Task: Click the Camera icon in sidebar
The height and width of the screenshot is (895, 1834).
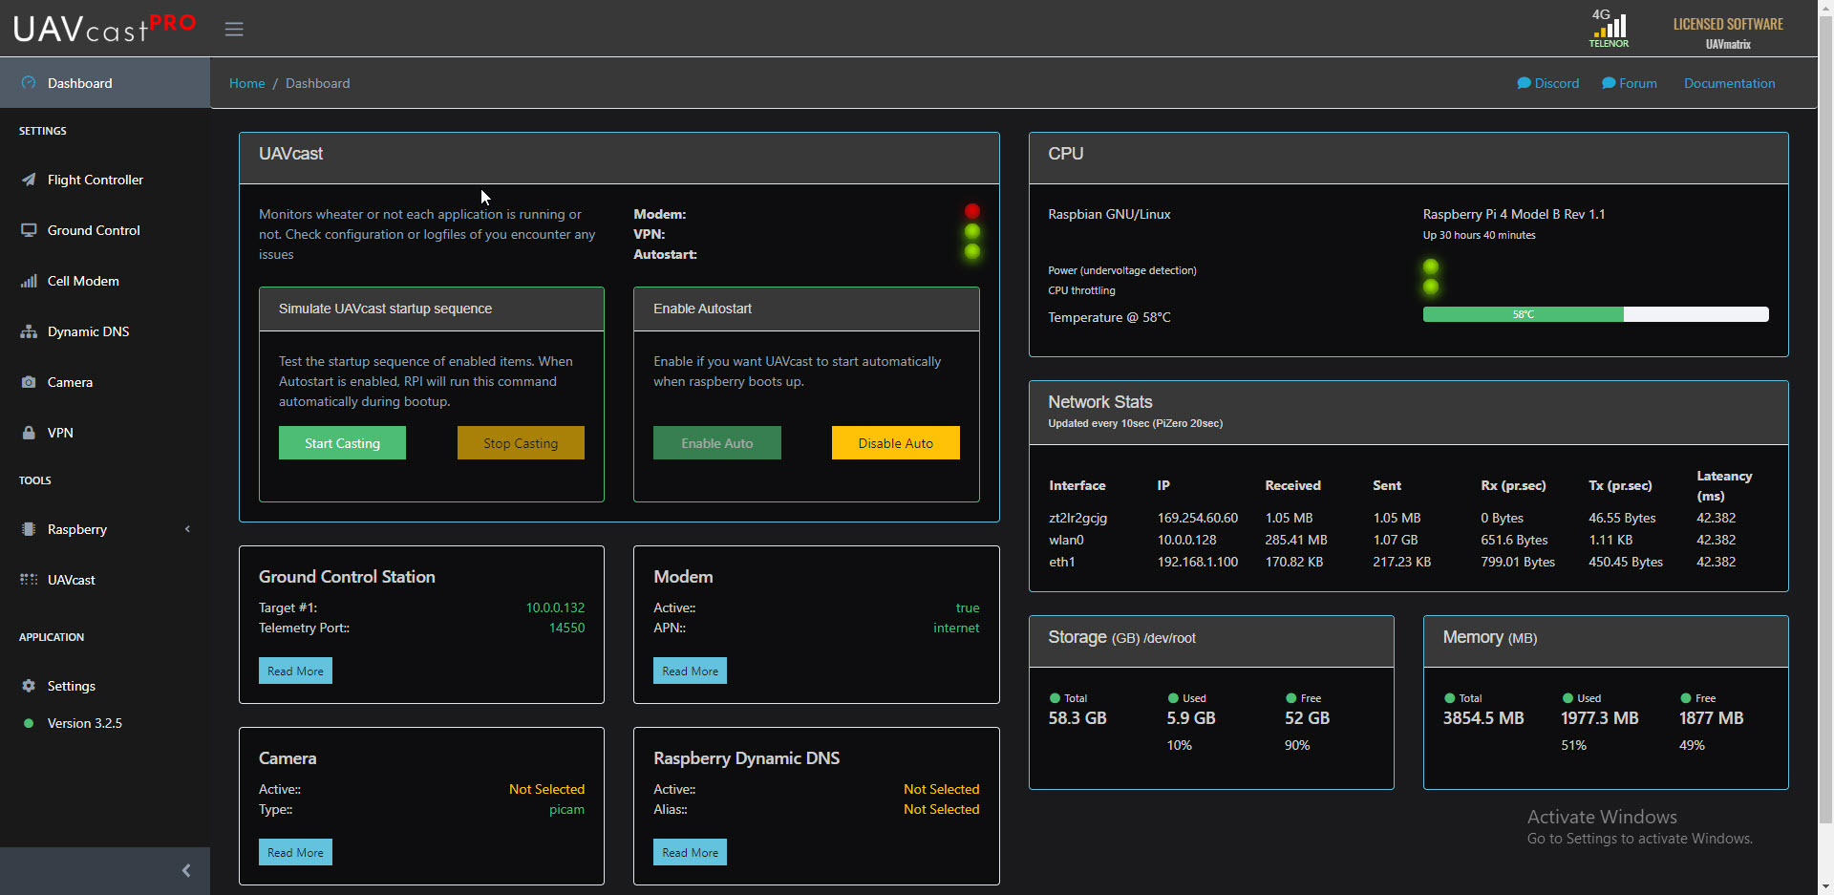Action: [x=29, y=382]
